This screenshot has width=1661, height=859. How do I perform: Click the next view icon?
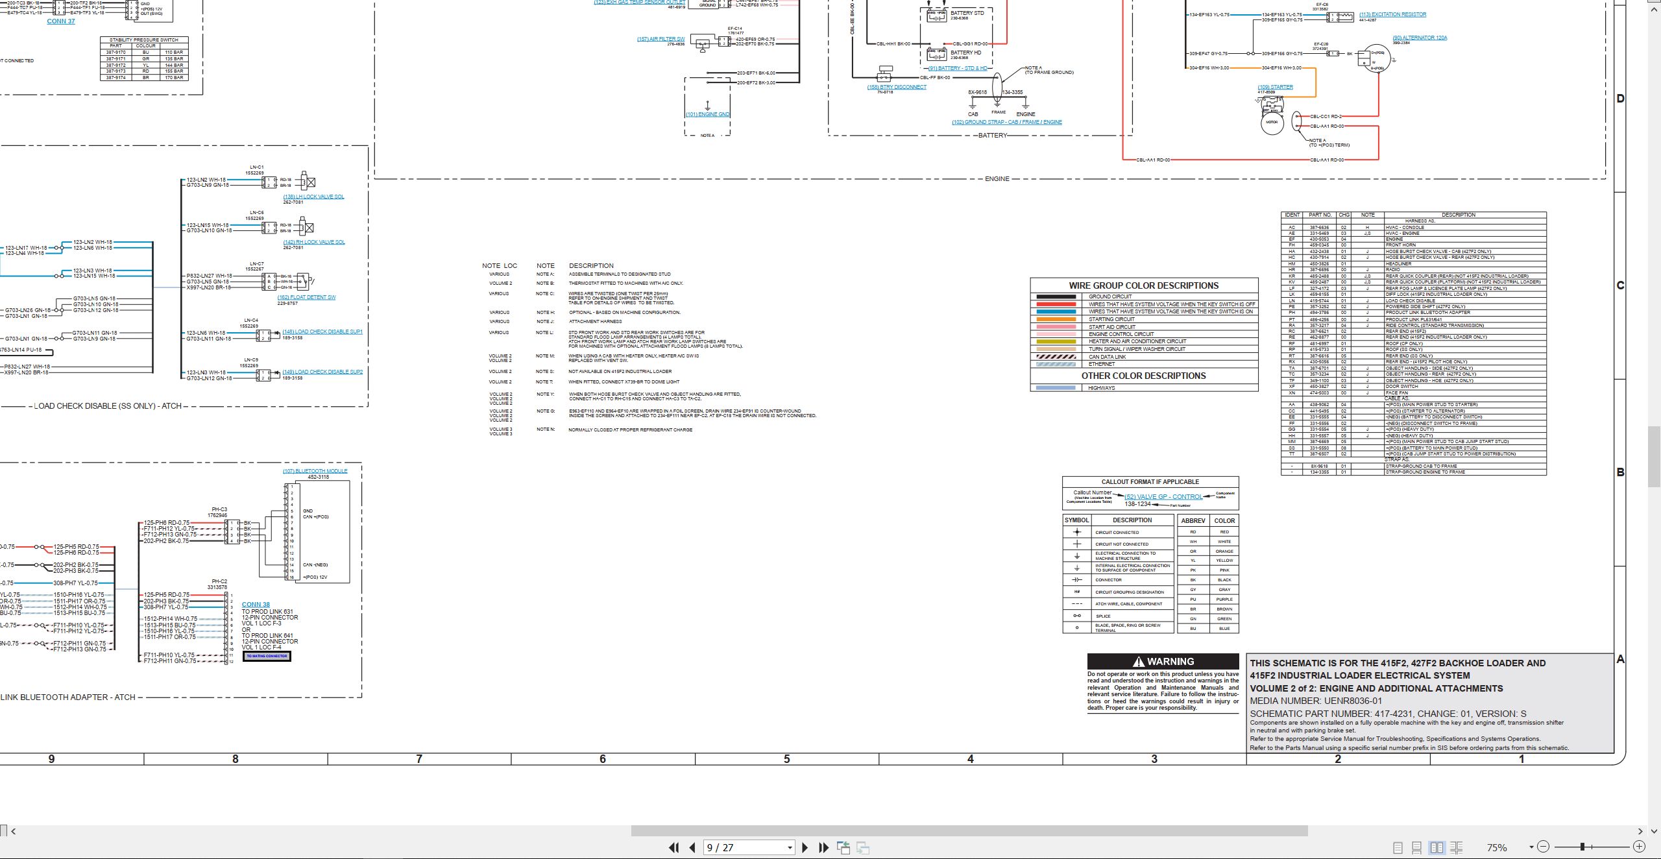863,847
